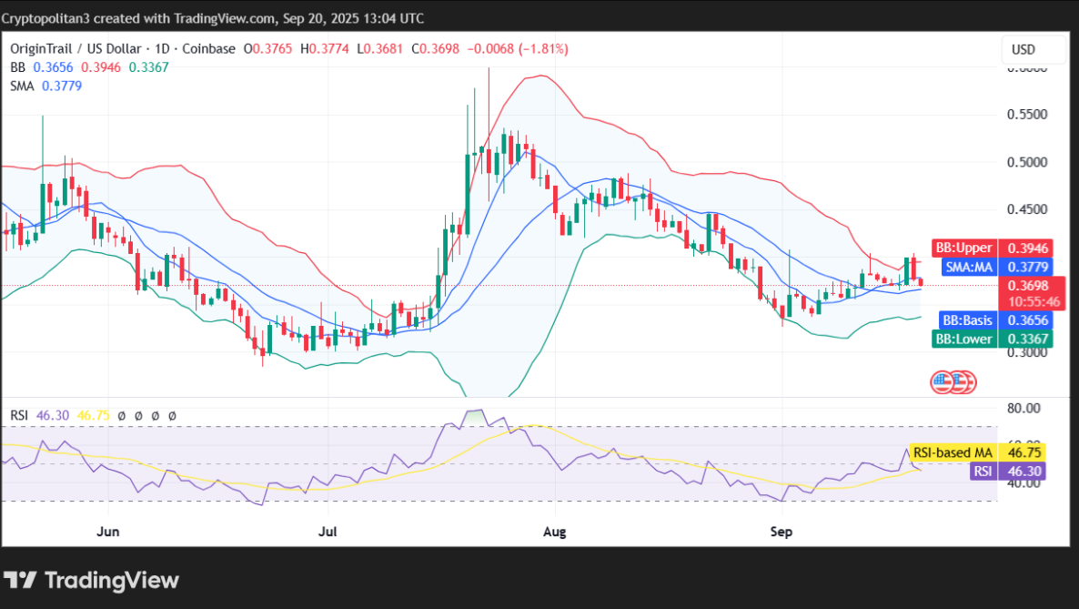Click the US flag icon on the chart
The image size is (1079, 609).
coord(952,382)
